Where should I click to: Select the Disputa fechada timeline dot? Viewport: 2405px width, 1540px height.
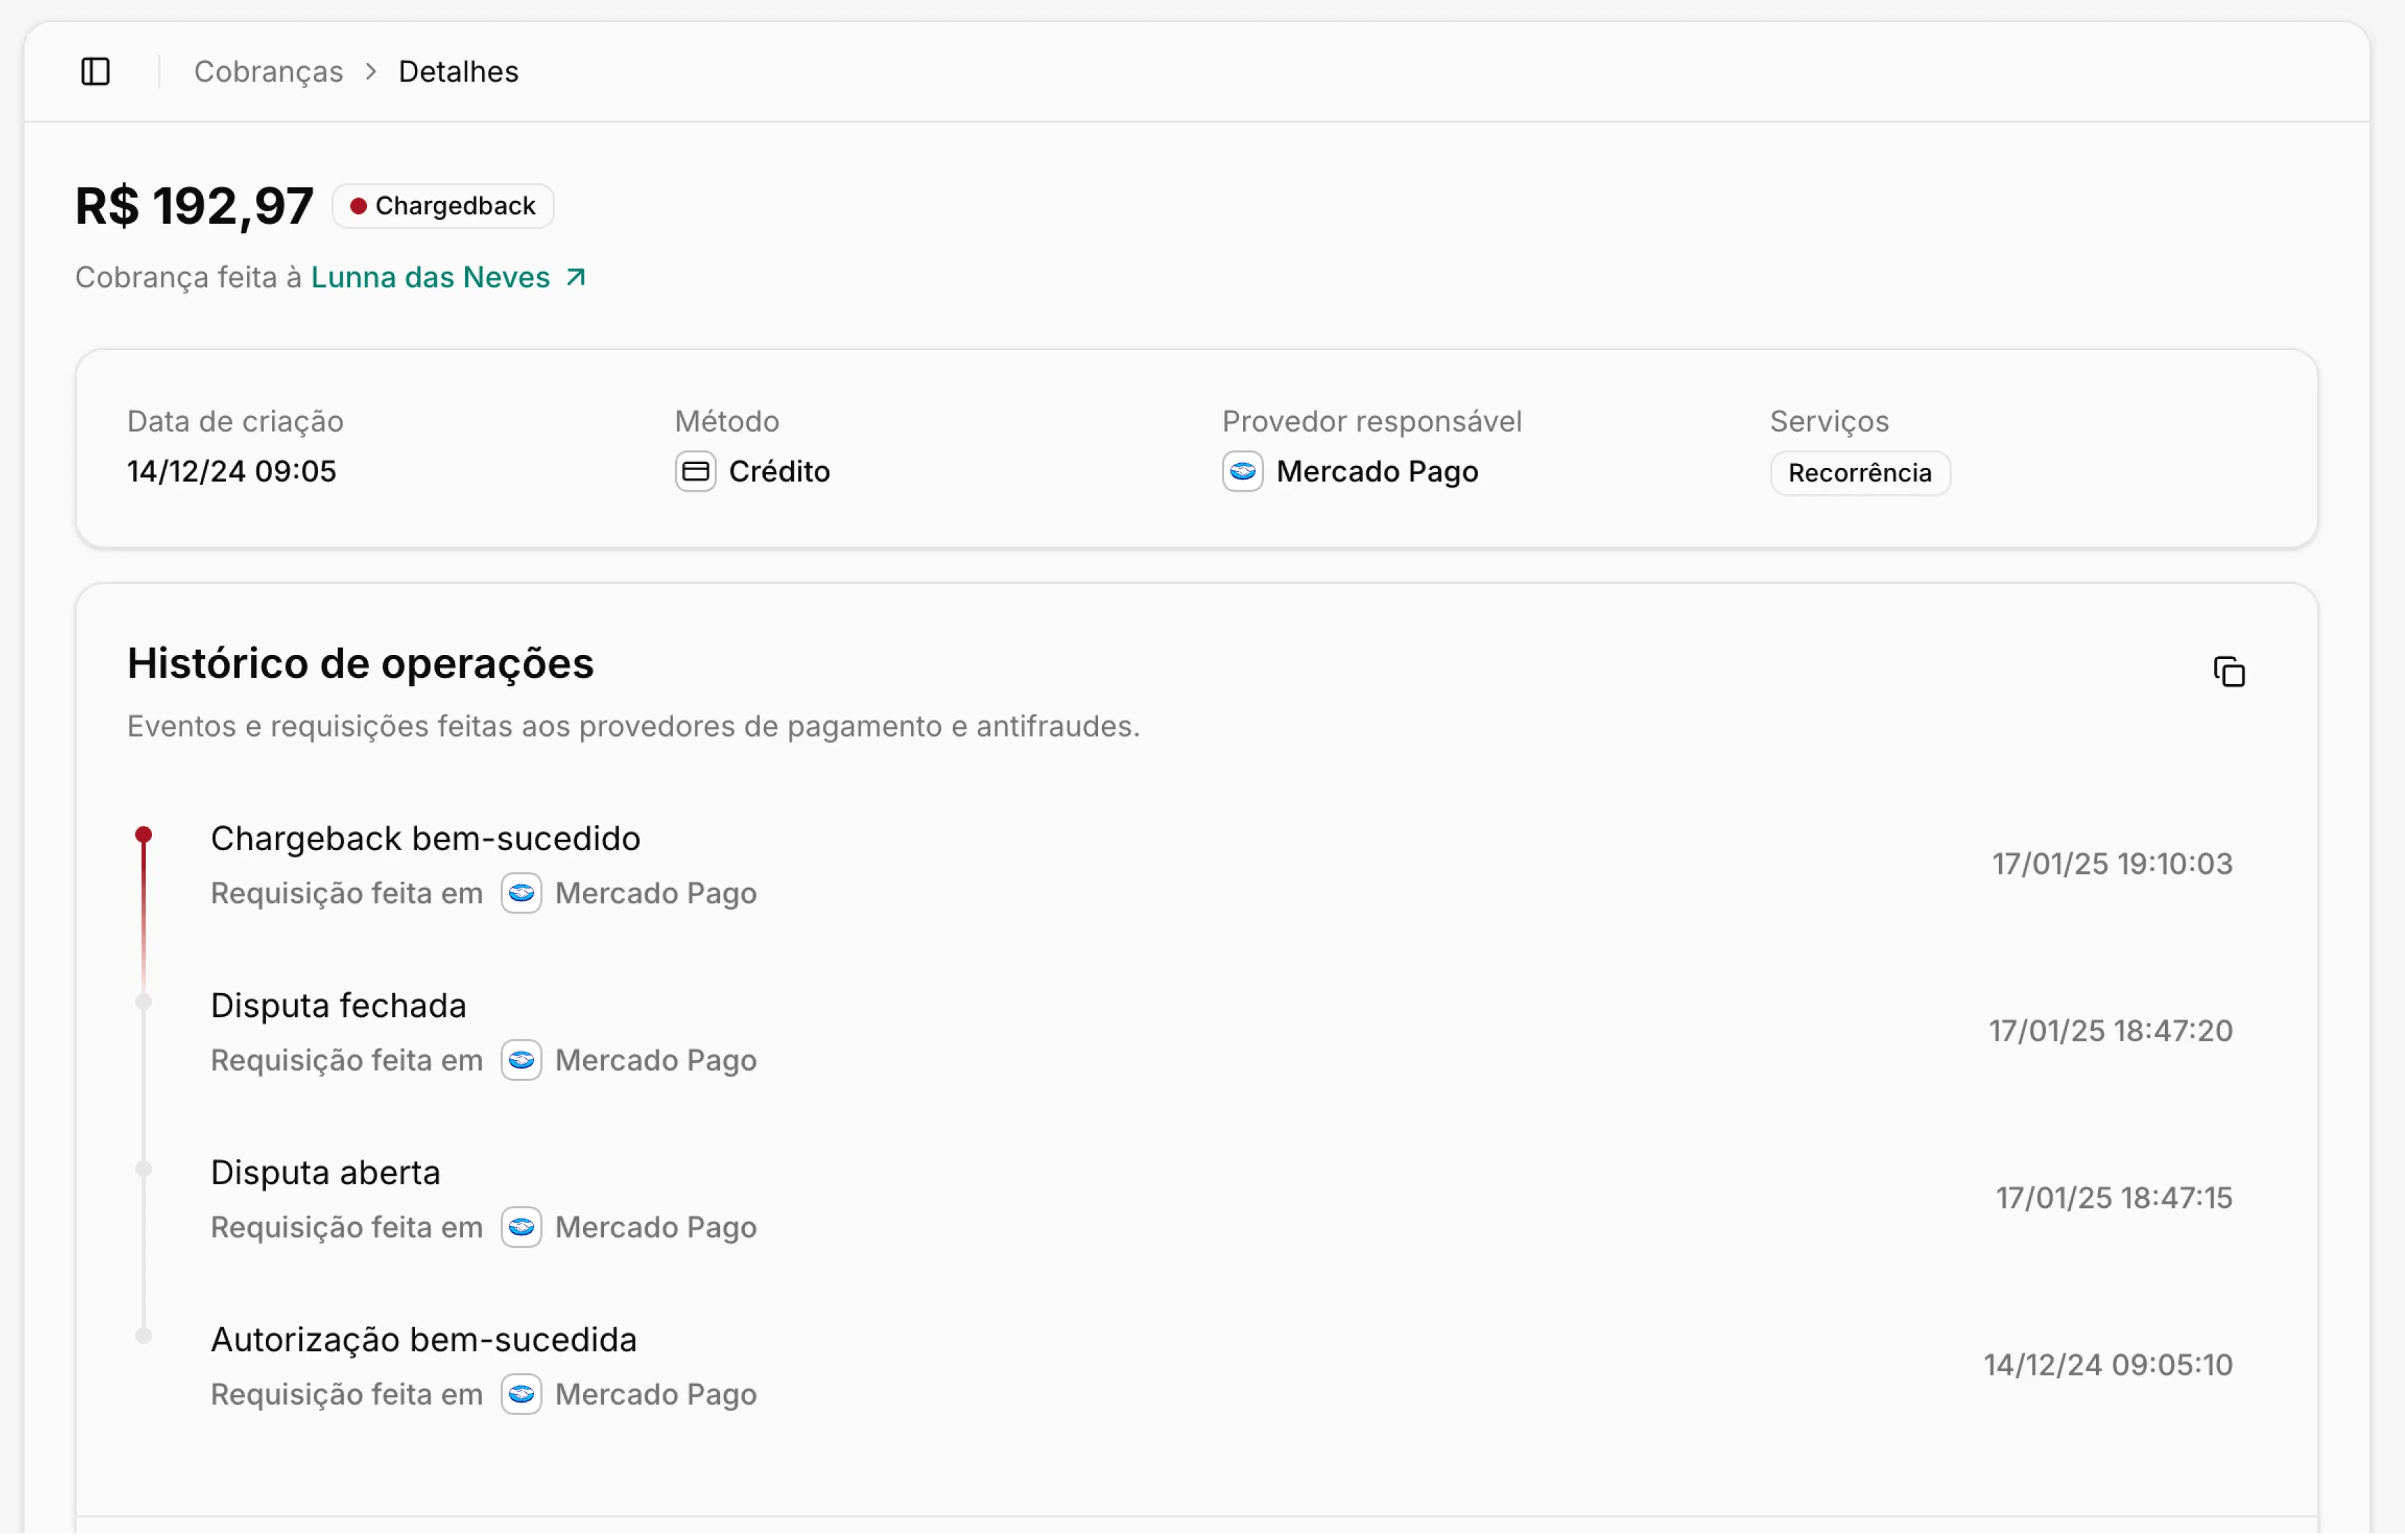144,1002
